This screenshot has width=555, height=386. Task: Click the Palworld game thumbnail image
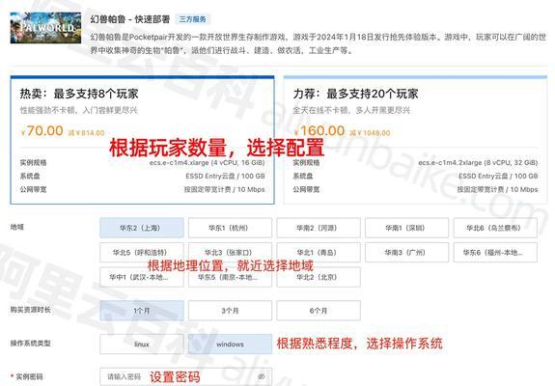(45, 28)
